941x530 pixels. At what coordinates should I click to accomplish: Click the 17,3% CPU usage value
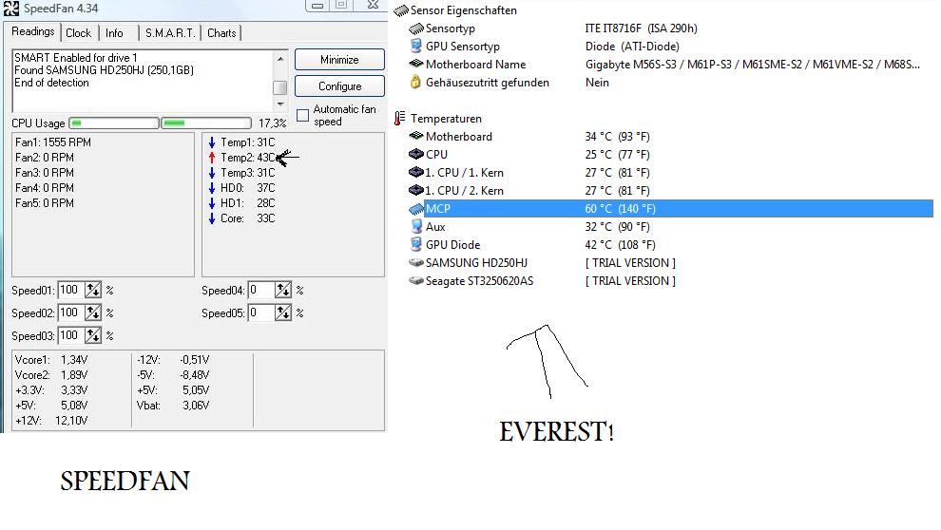click(x=273, y=123)
